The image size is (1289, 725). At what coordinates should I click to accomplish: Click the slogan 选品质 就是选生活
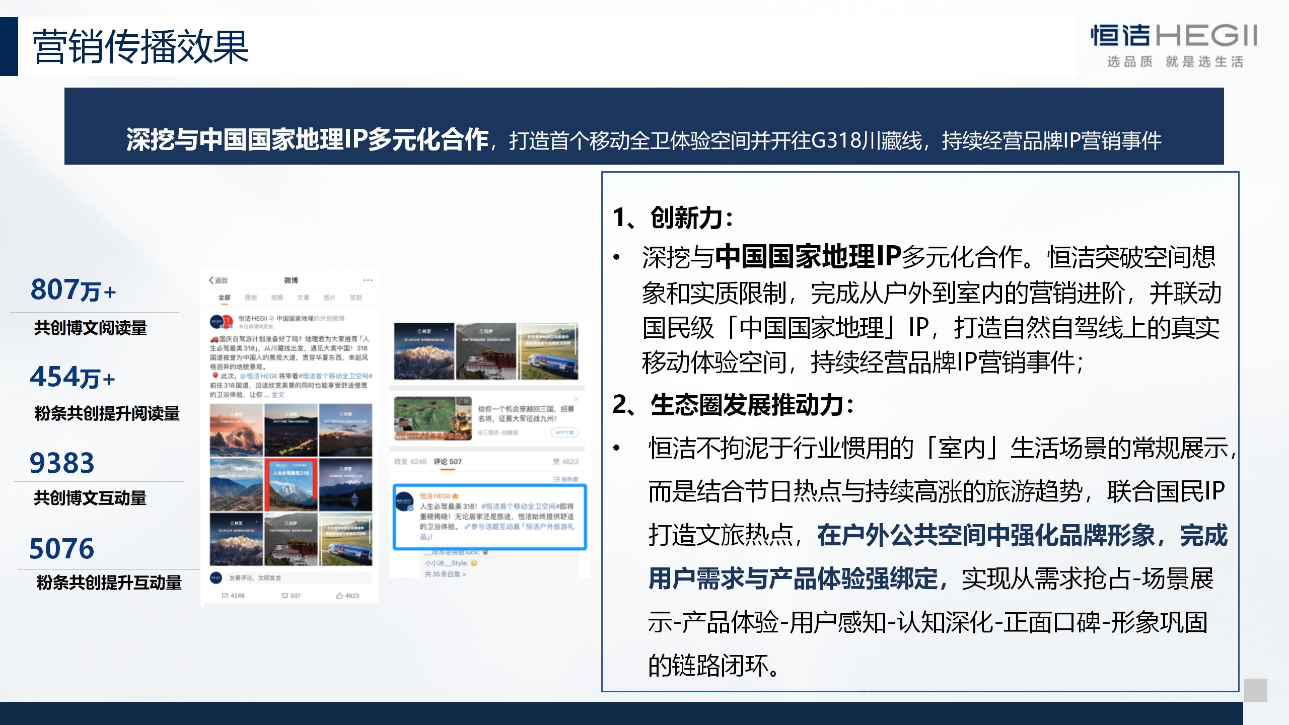coord(1175,62)
